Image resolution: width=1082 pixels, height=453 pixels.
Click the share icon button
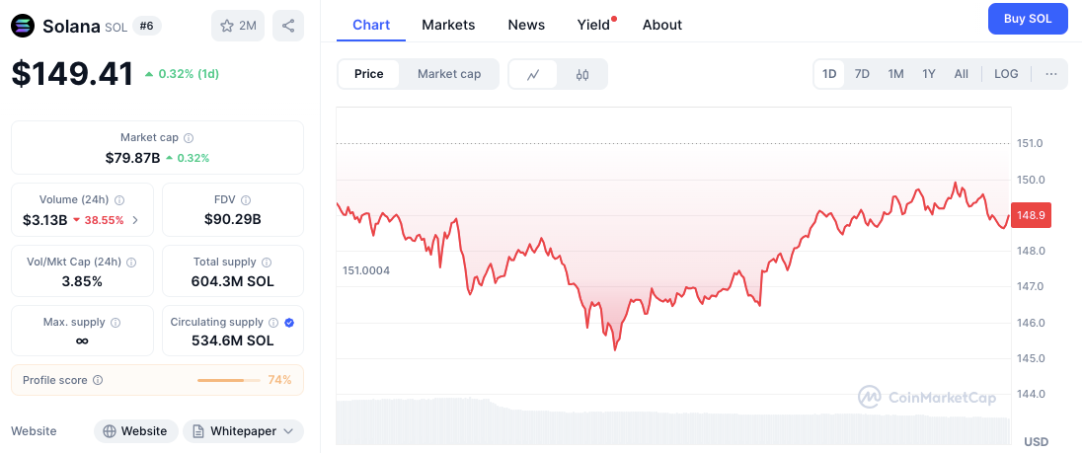288,27
